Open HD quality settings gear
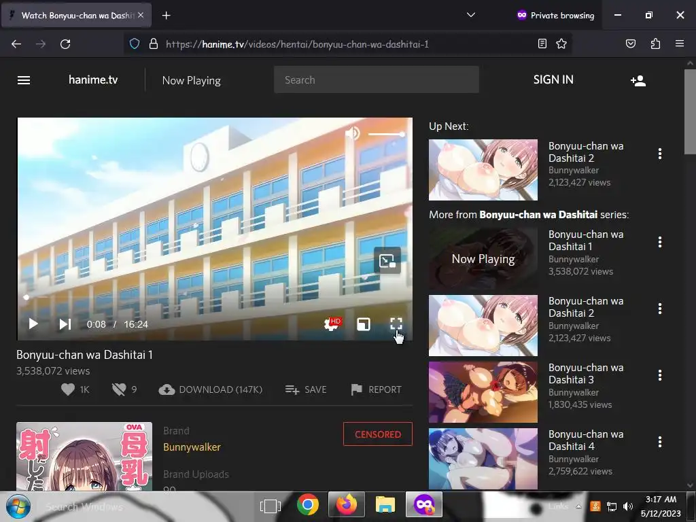 [332, 324]
